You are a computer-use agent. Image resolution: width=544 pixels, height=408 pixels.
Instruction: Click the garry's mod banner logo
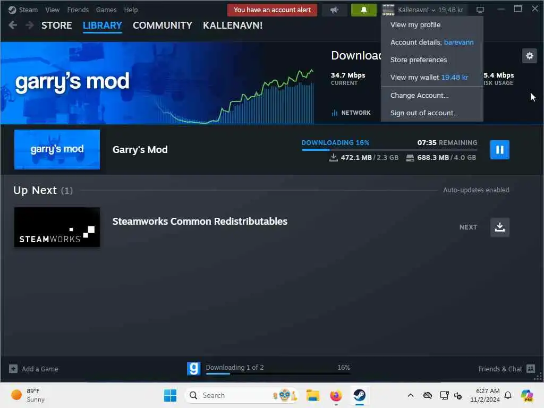[x=72, y=82]
